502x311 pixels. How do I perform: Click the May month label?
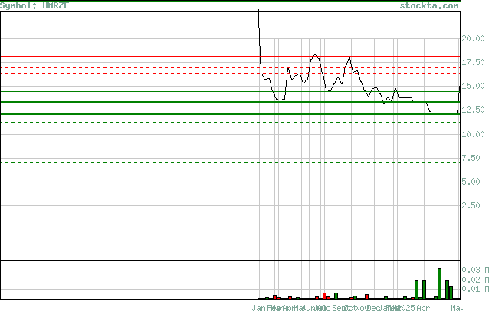[x=458, y=308]
